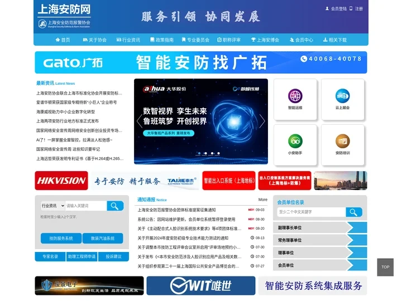Click the 专家名录 button
Viewport: 402px width, 301px height.
coord(50,256)
